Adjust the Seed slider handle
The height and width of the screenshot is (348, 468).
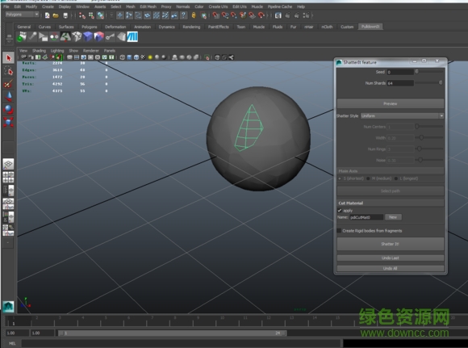(x=416, y=71)
